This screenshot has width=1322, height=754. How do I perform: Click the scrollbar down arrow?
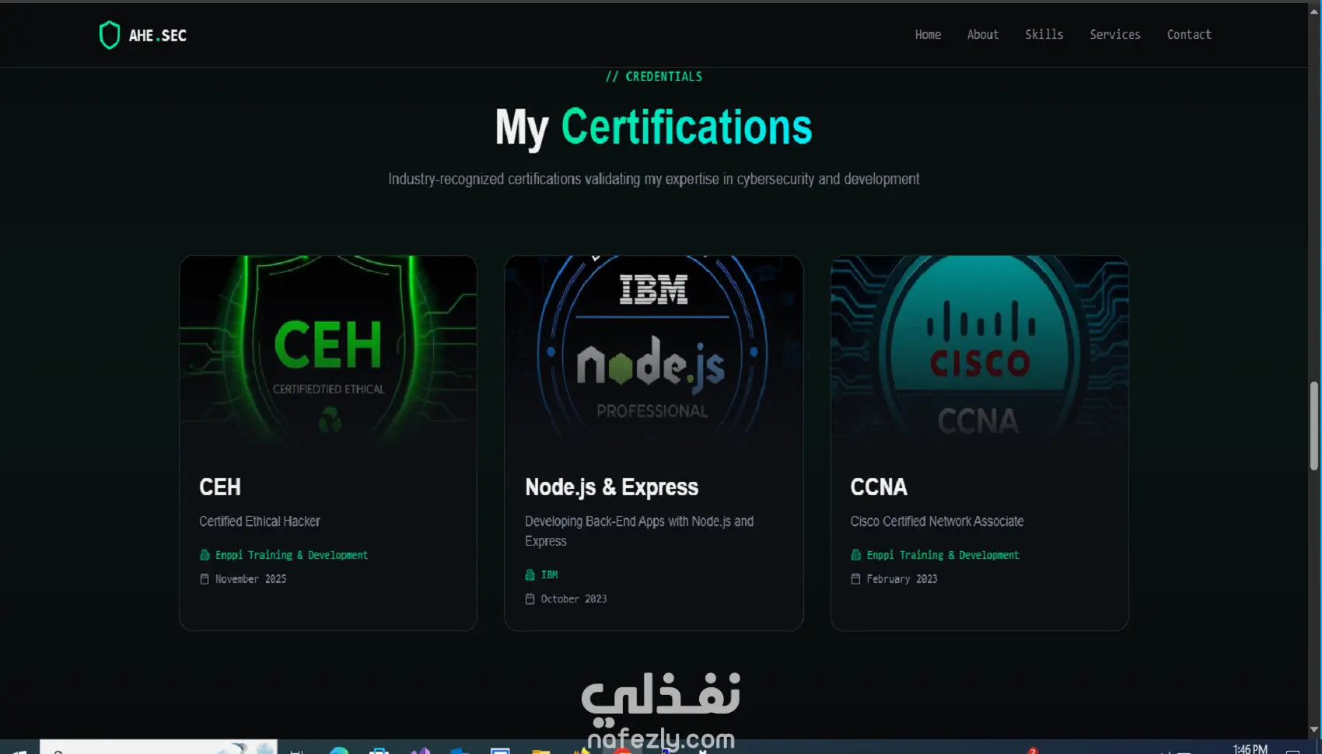(1314, 729)
